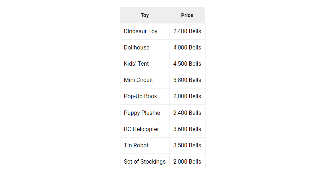
Task: Select the 3,600 Bells price
Action: [x=187, y=129]
